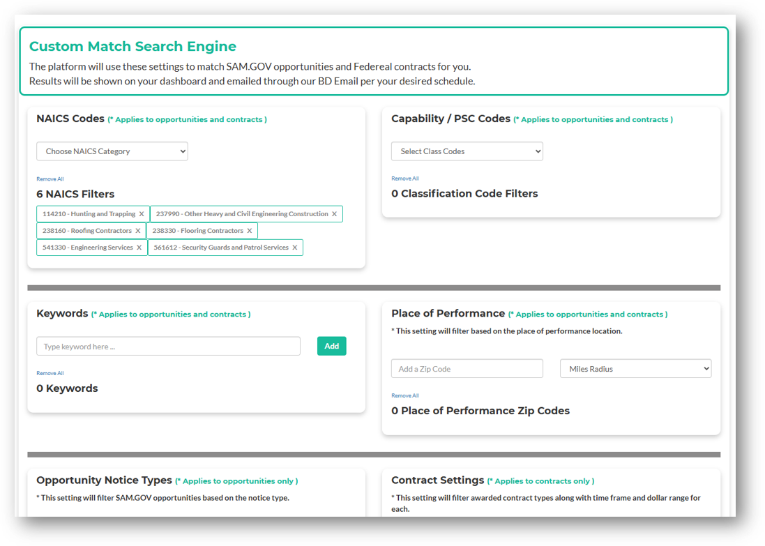
Task: Remove Other Heavy and Civil Engineering Construction filter
Action: tap(334, 214)
